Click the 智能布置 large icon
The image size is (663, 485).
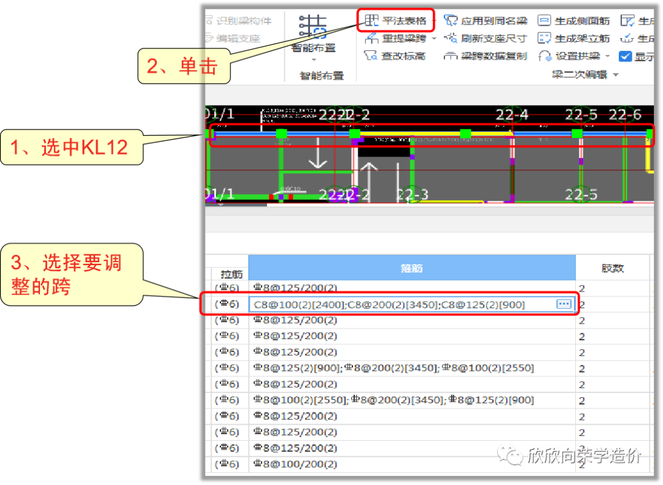[x=313, y=26]
